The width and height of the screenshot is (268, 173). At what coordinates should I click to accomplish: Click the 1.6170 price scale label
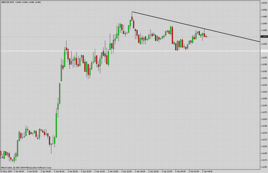tap(264, 160)
